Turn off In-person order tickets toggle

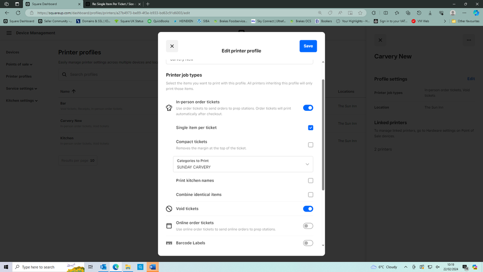[308, 108]
